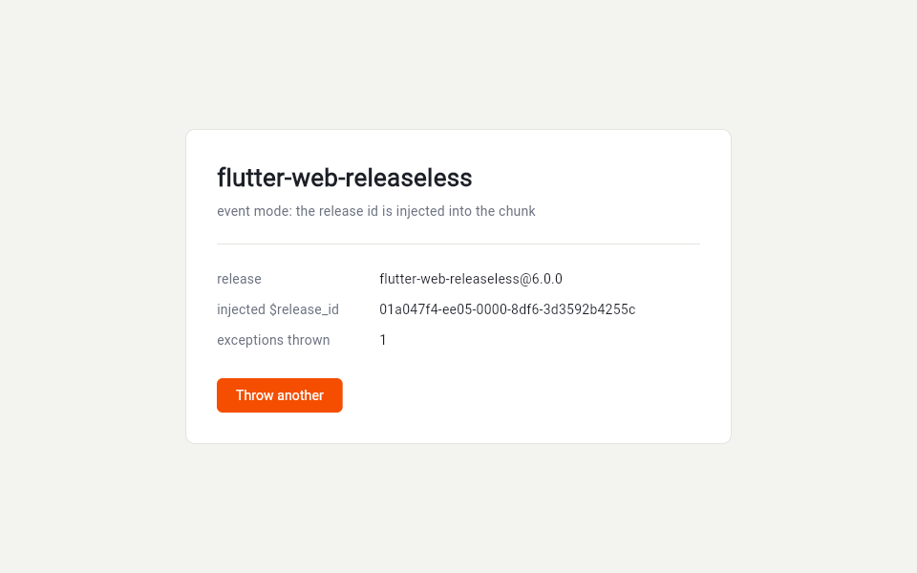
Task: Click the word thrown in exceptions label
Action: point(309,340)
